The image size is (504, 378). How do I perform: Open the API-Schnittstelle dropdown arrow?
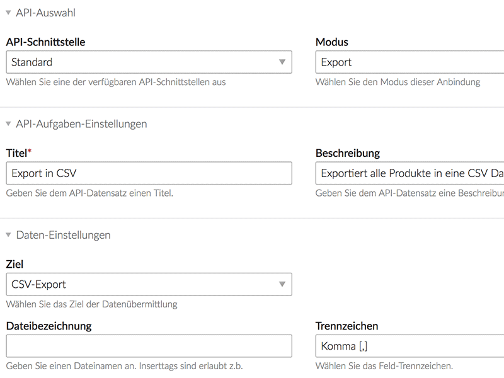[x=282, y=62]
